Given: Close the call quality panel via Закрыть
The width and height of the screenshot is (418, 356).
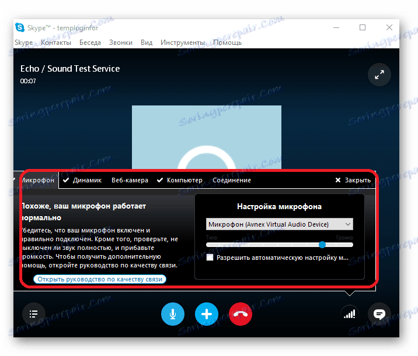Looking at the screenshot, I should click(x=353, y=180).
